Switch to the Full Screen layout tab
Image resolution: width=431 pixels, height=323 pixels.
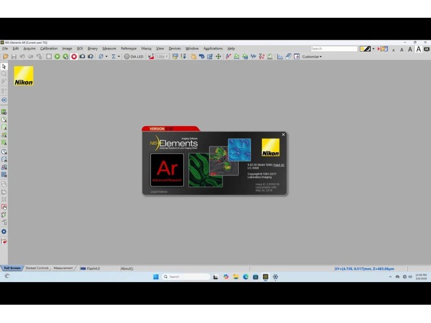pyautogui.click(x=12, y=268)
